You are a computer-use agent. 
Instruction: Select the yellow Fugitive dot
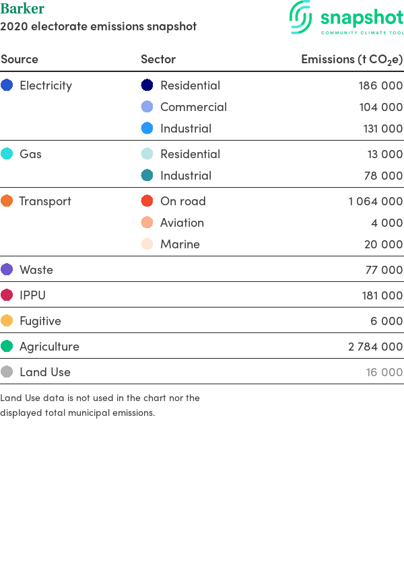pyautogui.click(x=7, y=320)
